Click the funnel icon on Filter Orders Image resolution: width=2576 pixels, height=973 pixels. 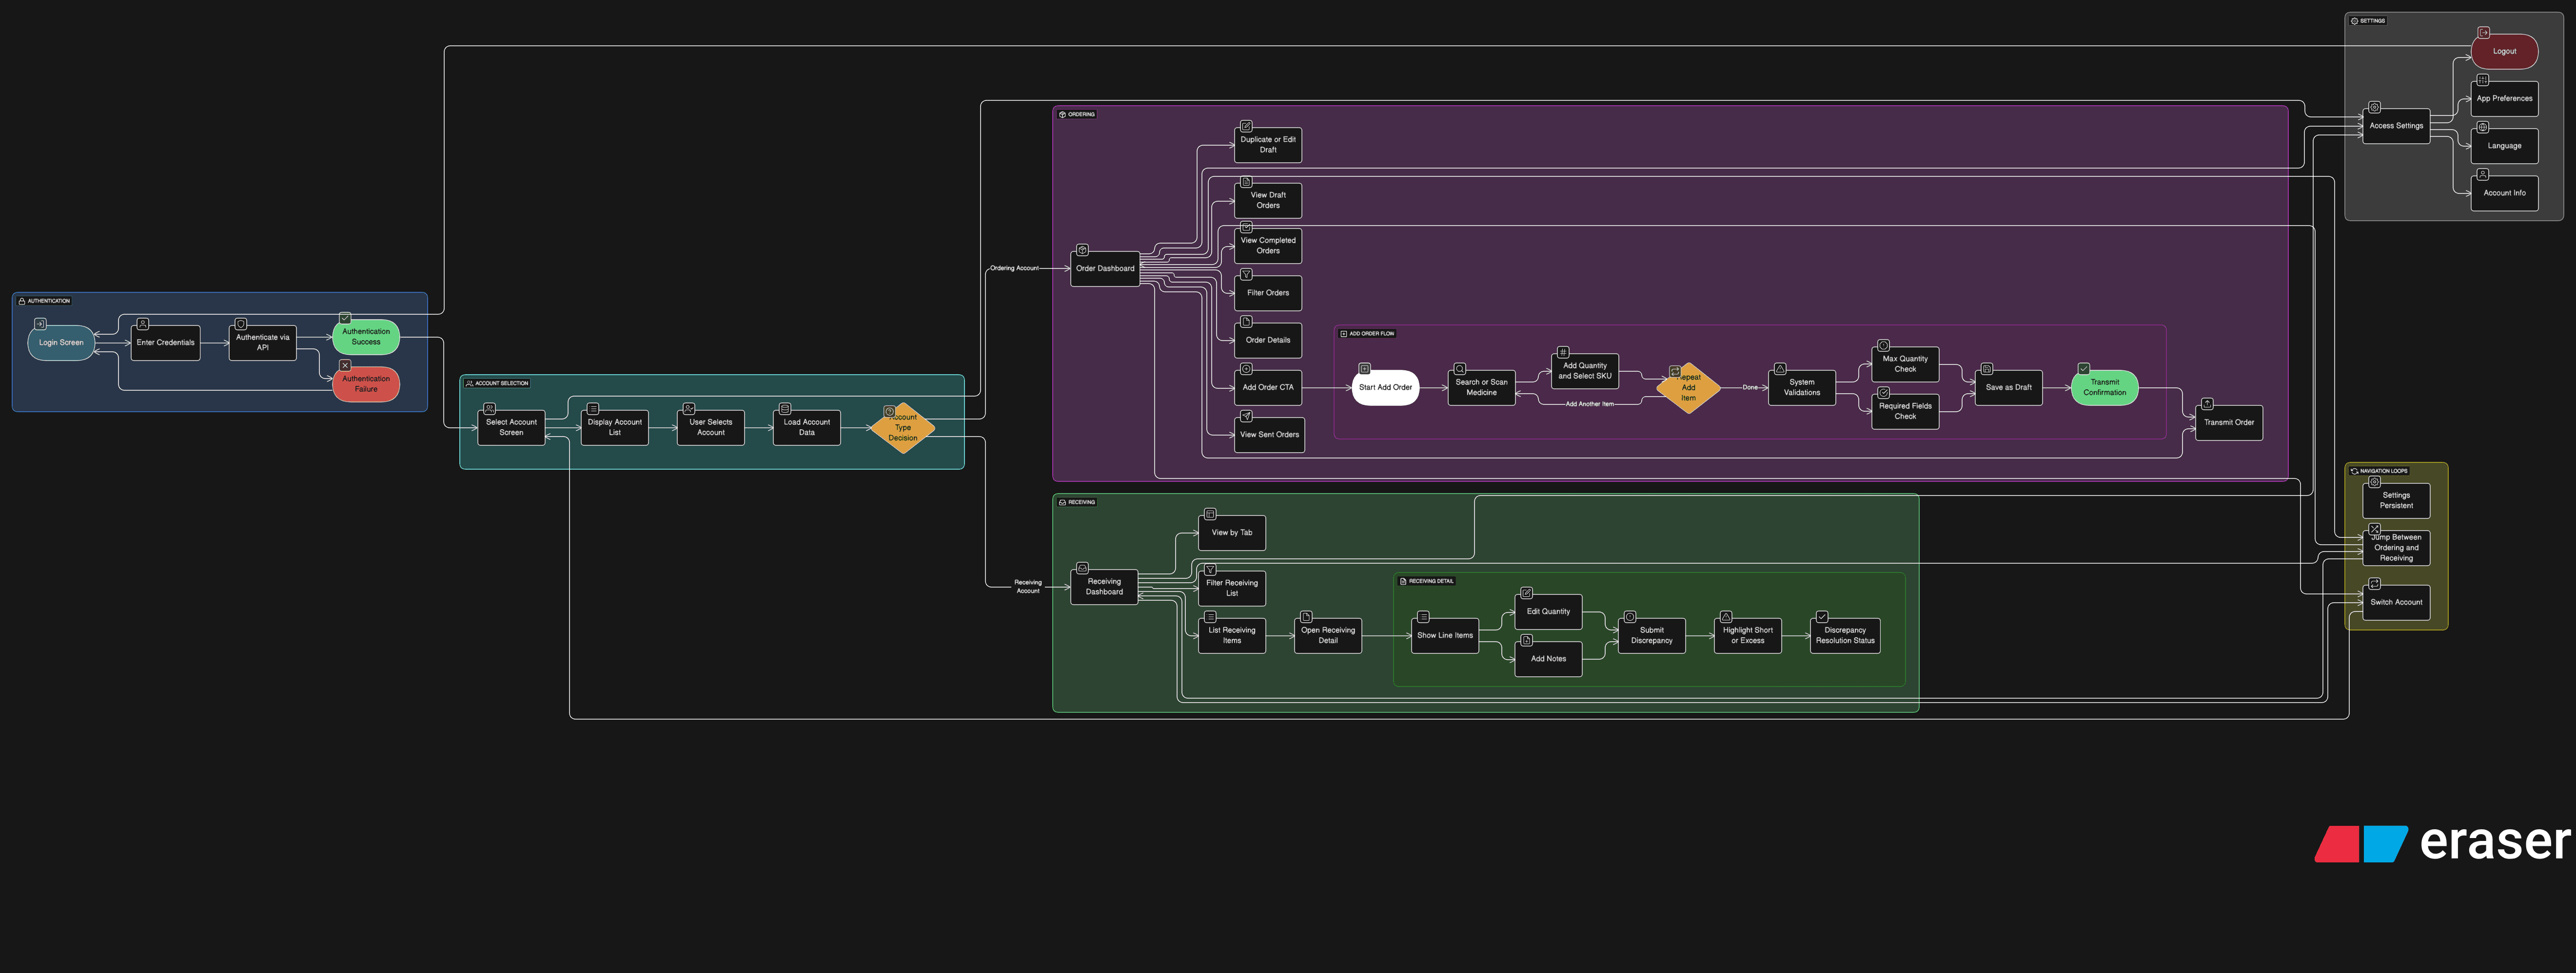tap(1246, 274)
